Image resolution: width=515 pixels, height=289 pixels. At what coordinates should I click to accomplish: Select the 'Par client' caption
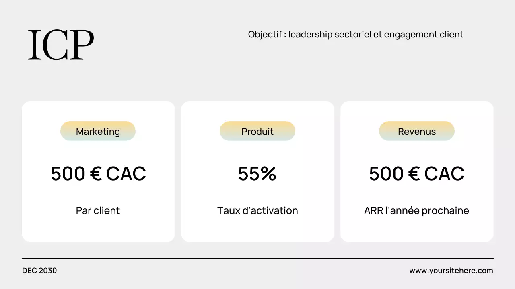coord(98,210)
